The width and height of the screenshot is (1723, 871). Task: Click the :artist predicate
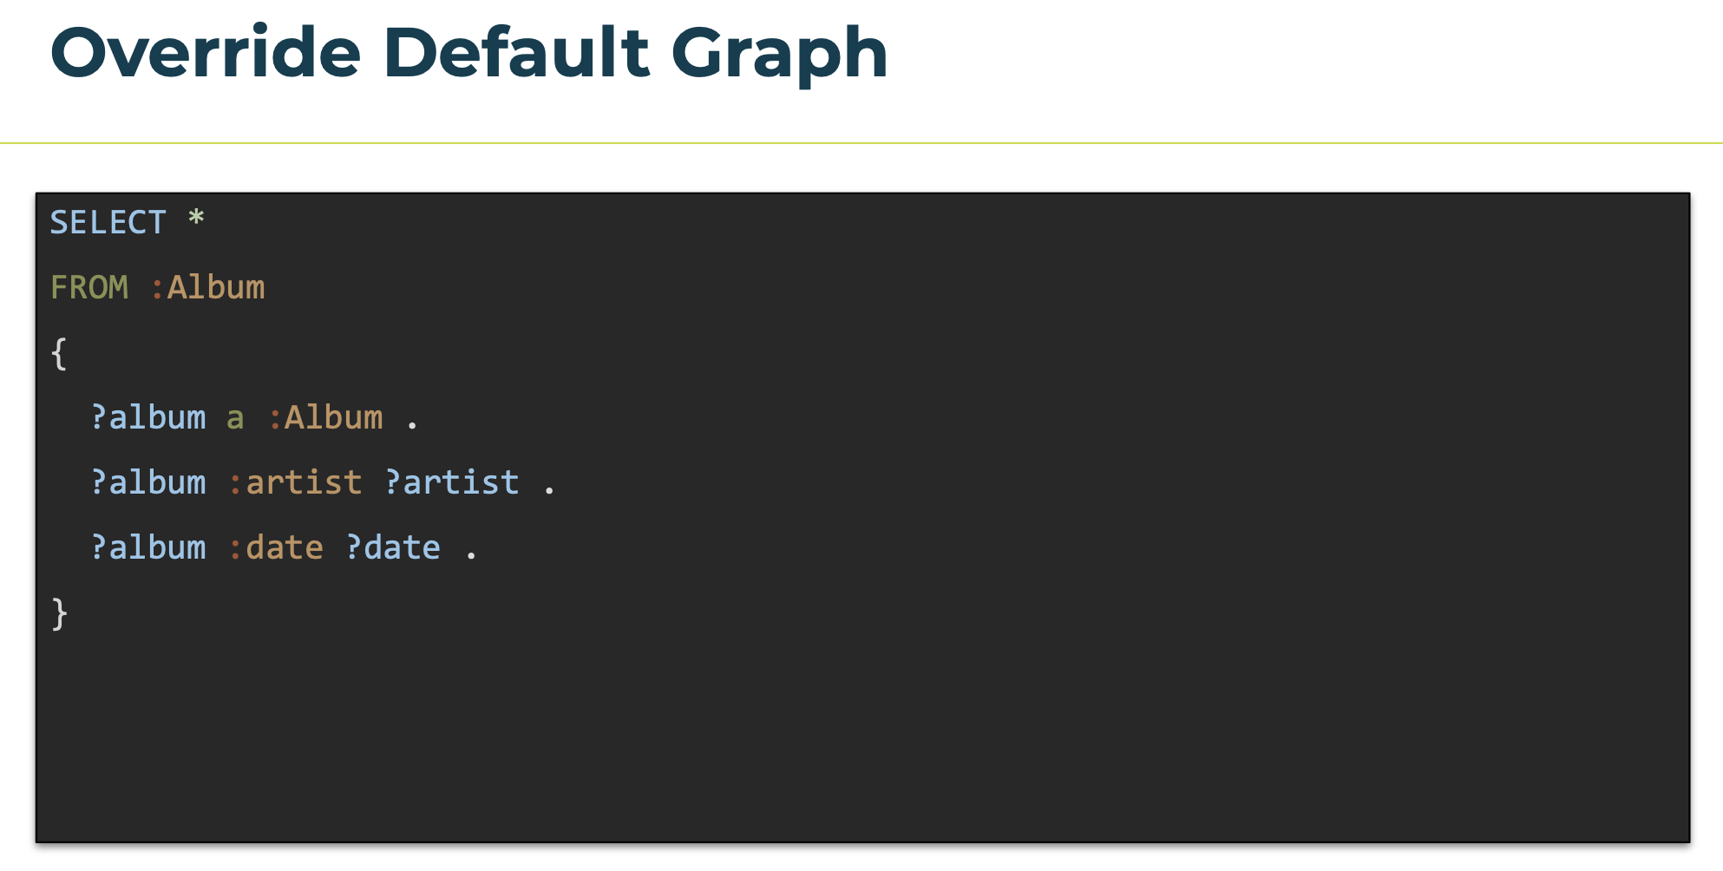coord(296,483)
